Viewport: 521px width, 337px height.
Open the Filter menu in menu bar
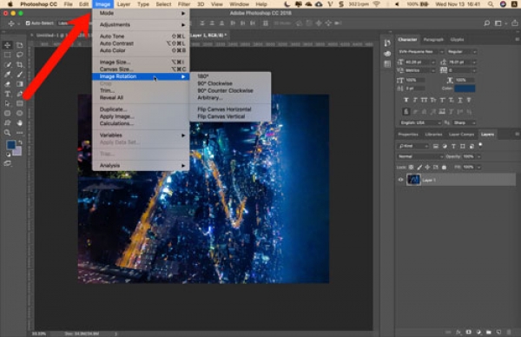tap(184, 4)
